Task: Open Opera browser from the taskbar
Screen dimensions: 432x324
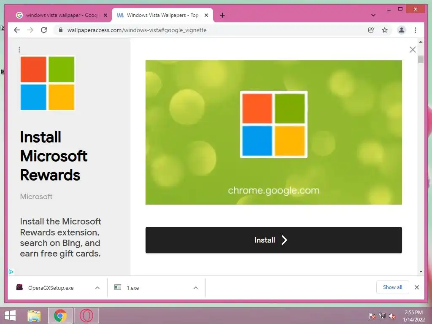Action: coord(86,316)
